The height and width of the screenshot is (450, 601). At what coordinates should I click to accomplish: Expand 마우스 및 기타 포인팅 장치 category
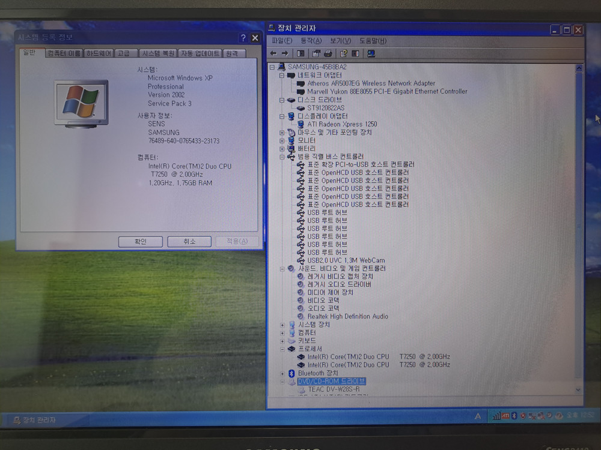point(282,133)
